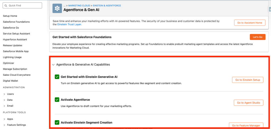Expand the Data section in sidebar
The image size is (271, 129).
click(4, 100)
